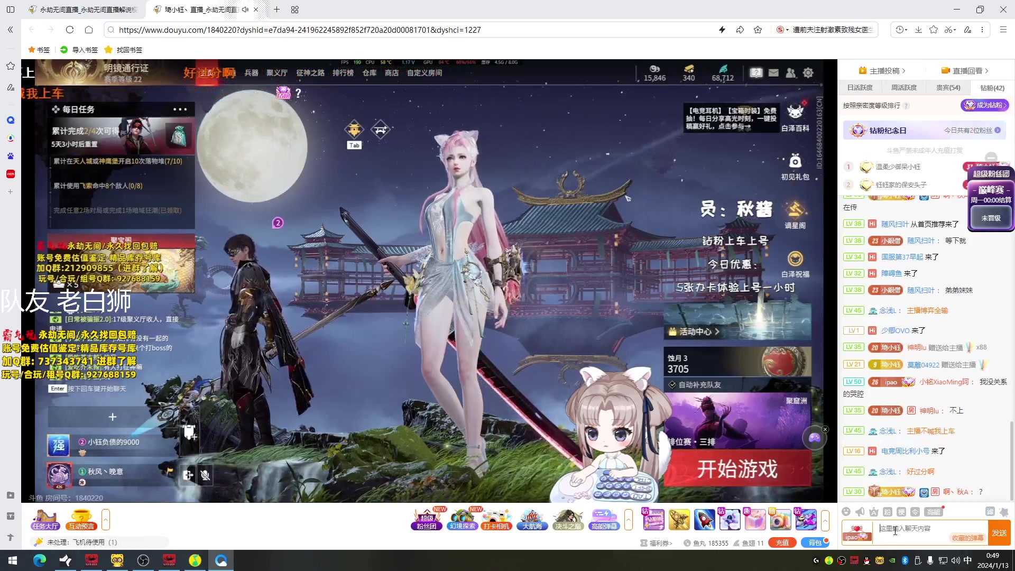This screenshot has height=571, width=1015.
Task: Toggle the Chinese input method indicator
Action: tap(967, 560)
